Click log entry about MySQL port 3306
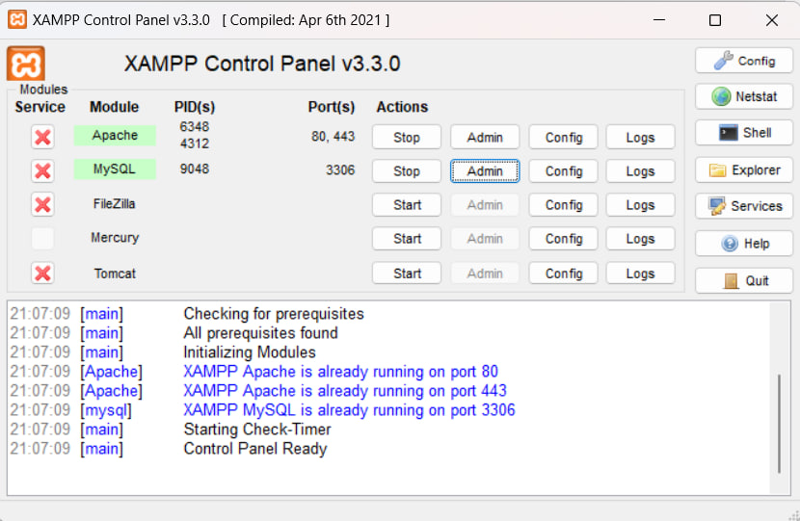 (x=349, y=410)
